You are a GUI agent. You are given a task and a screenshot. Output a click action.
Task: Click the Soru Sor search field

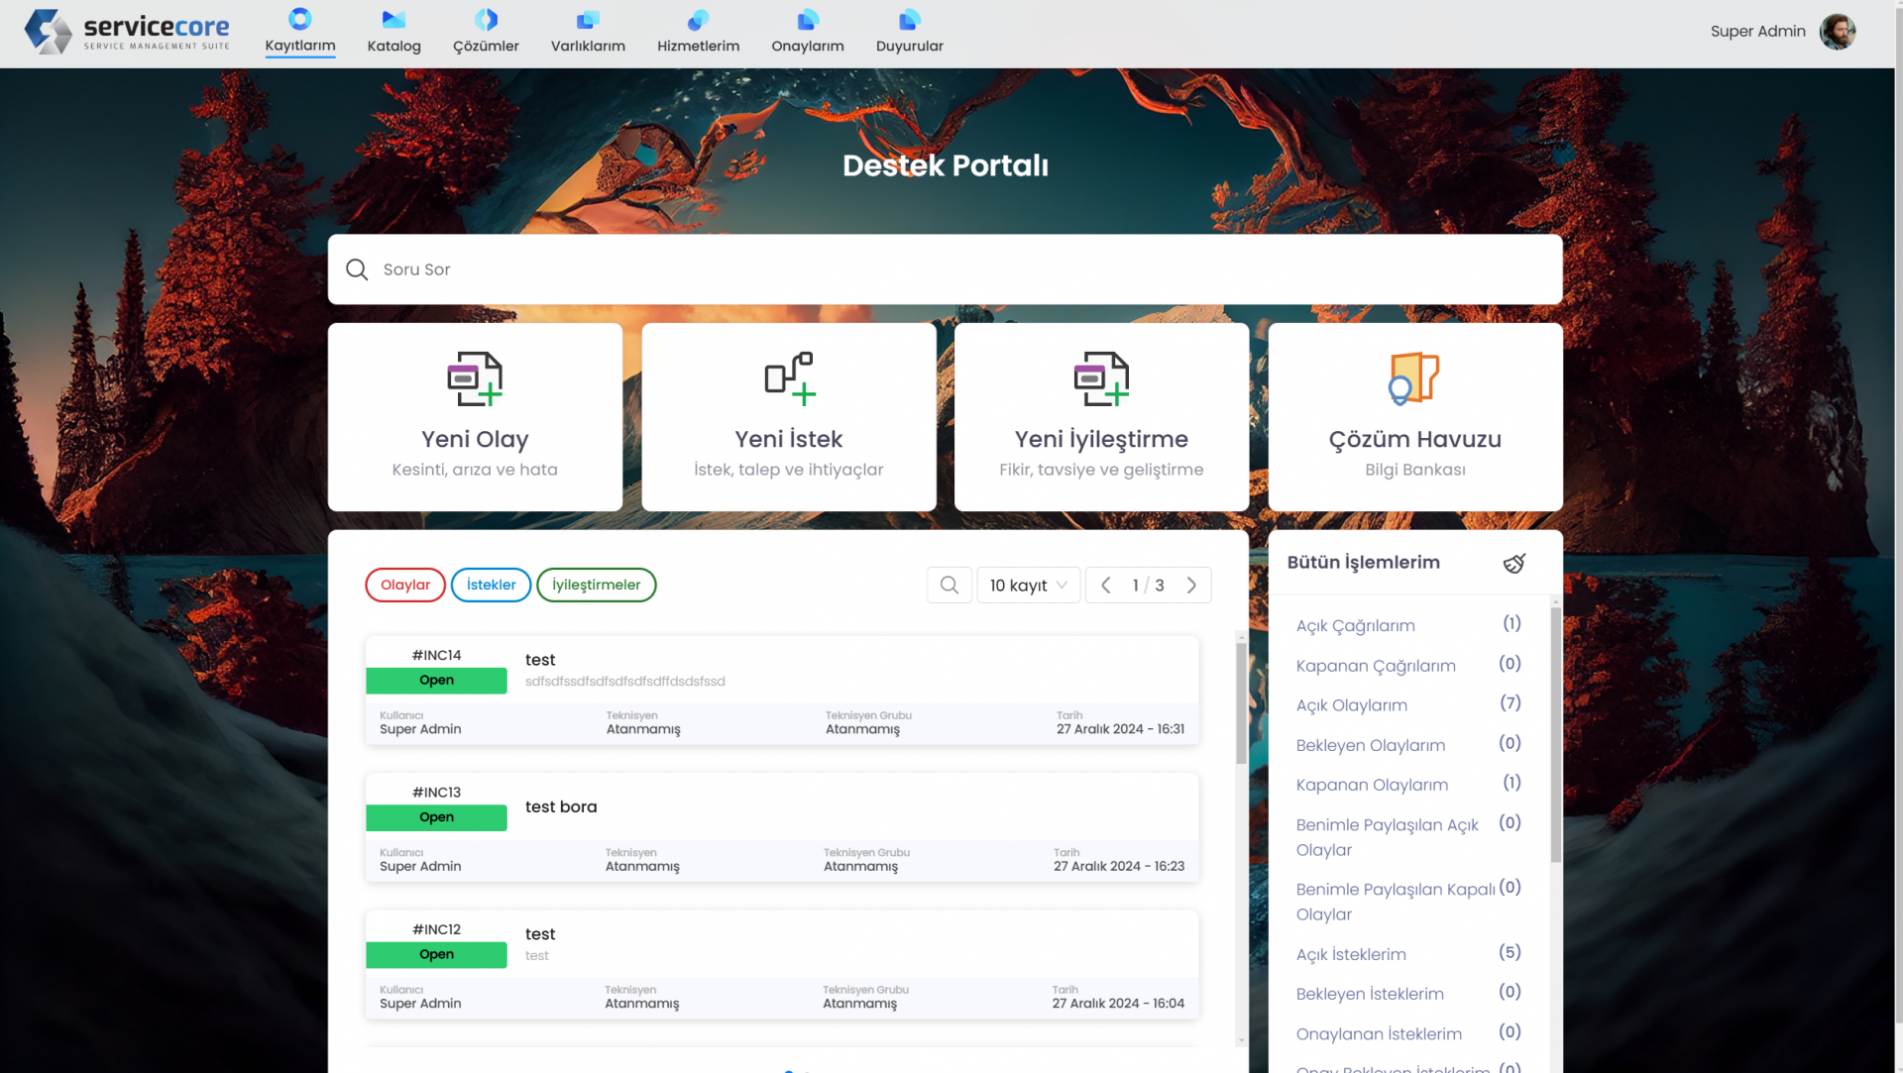945,269
